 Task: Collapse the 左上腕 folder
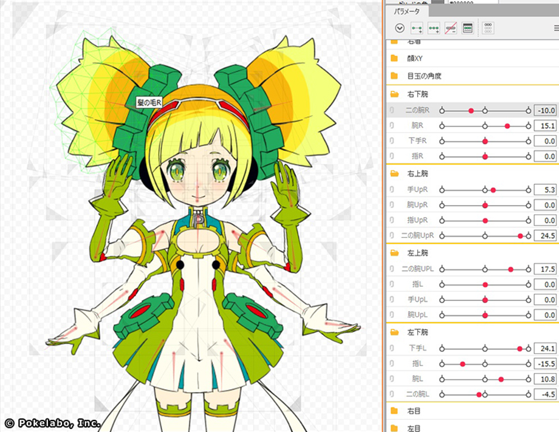pos(394,253)
